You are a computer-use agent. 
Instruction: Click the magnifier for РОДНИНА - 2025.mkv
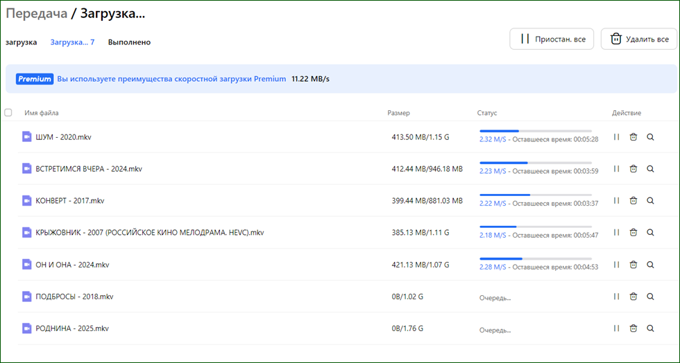650,328
